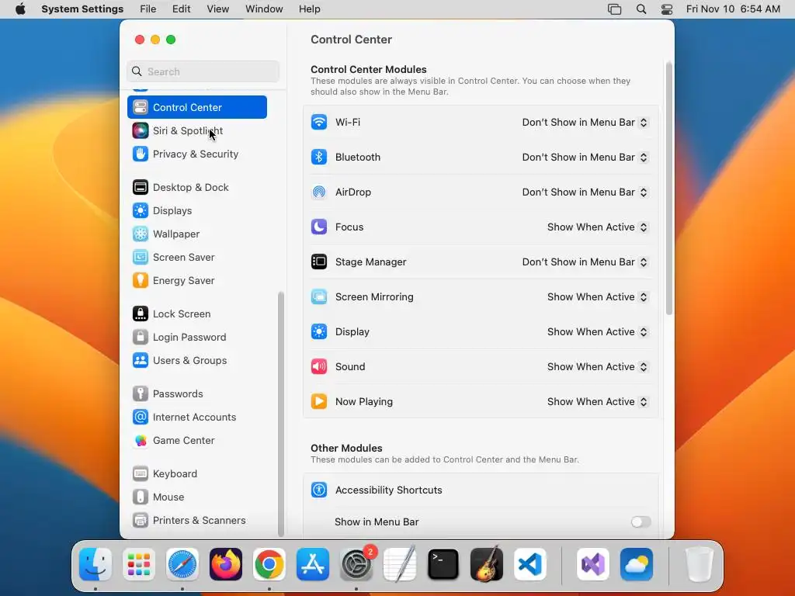Click the Focus moon icon
The width and height of the screenshot is (795, 596).
coord(319,227)
